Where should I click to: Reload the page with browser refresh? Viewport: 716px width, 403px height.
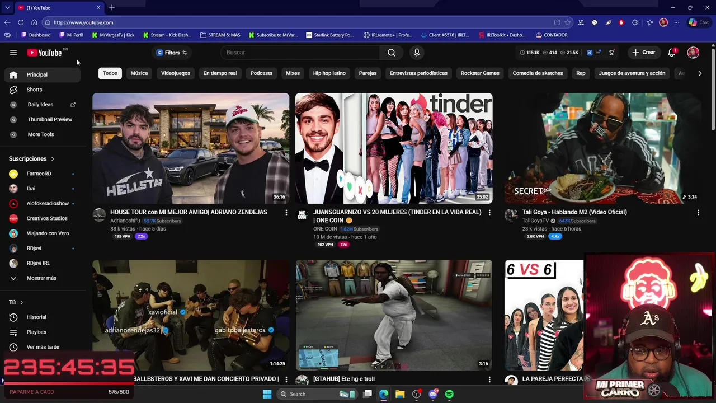pos(21,22)
